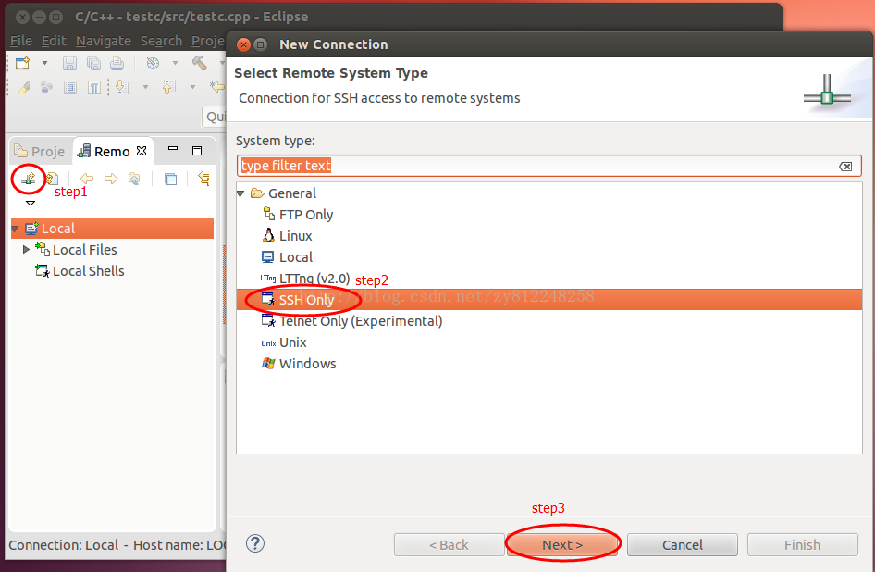This screenshot has height=572, width=875.
Task: Toggle Block Selection mode icon
Action: 70,87
